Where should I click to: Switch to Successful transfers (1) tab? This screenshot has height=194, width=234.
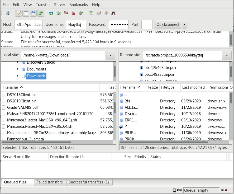pyautogui.click(x=89, y=182)
